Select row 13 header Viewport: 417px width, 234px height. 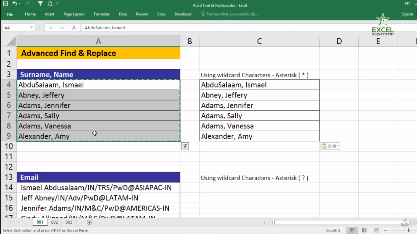coord(9,177)
